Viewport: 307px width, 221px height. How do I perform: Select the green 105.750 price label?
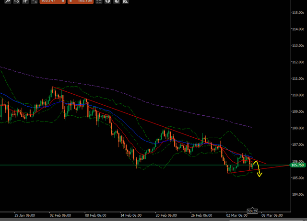[x=297, y=165]
